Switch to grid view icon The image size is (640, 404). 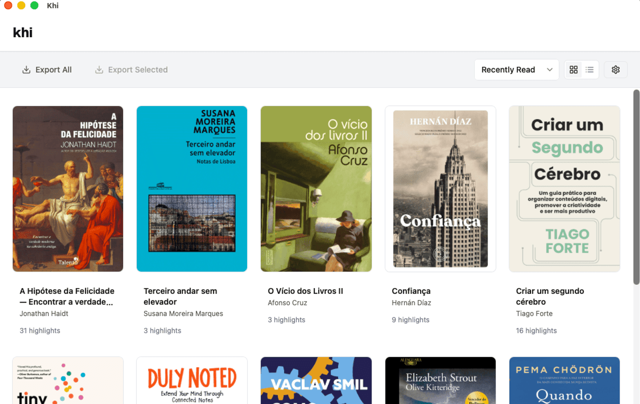[573, 70]
